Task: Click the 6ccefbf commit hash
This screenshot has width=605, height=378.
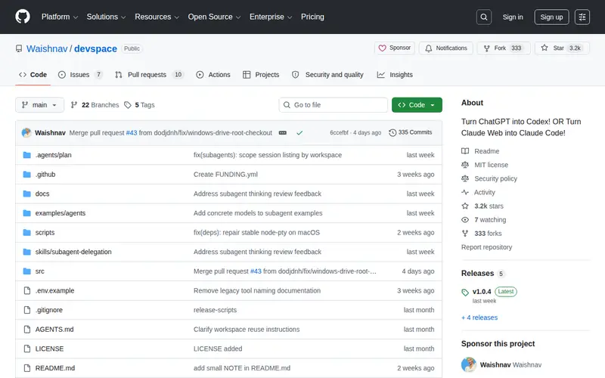Action: tap(339, 133)
